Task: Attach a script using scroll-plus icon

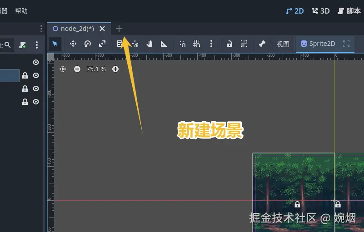Action: click(22, 45)
